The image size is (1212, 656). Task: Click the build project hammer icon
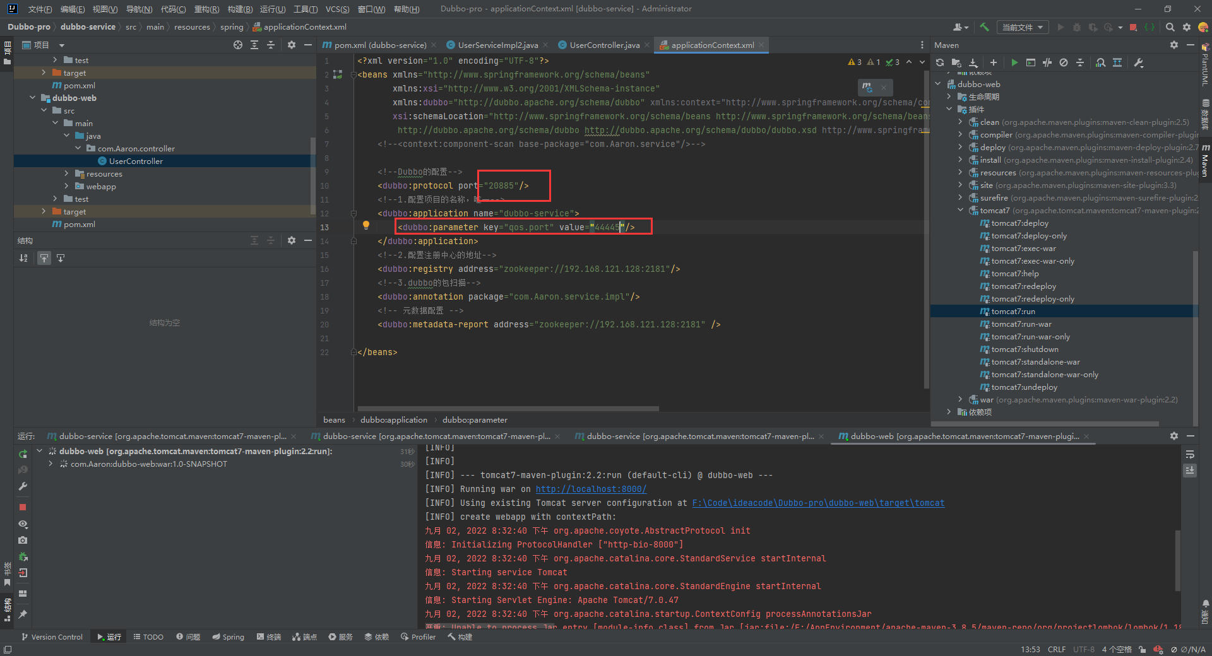coord(984,27)
